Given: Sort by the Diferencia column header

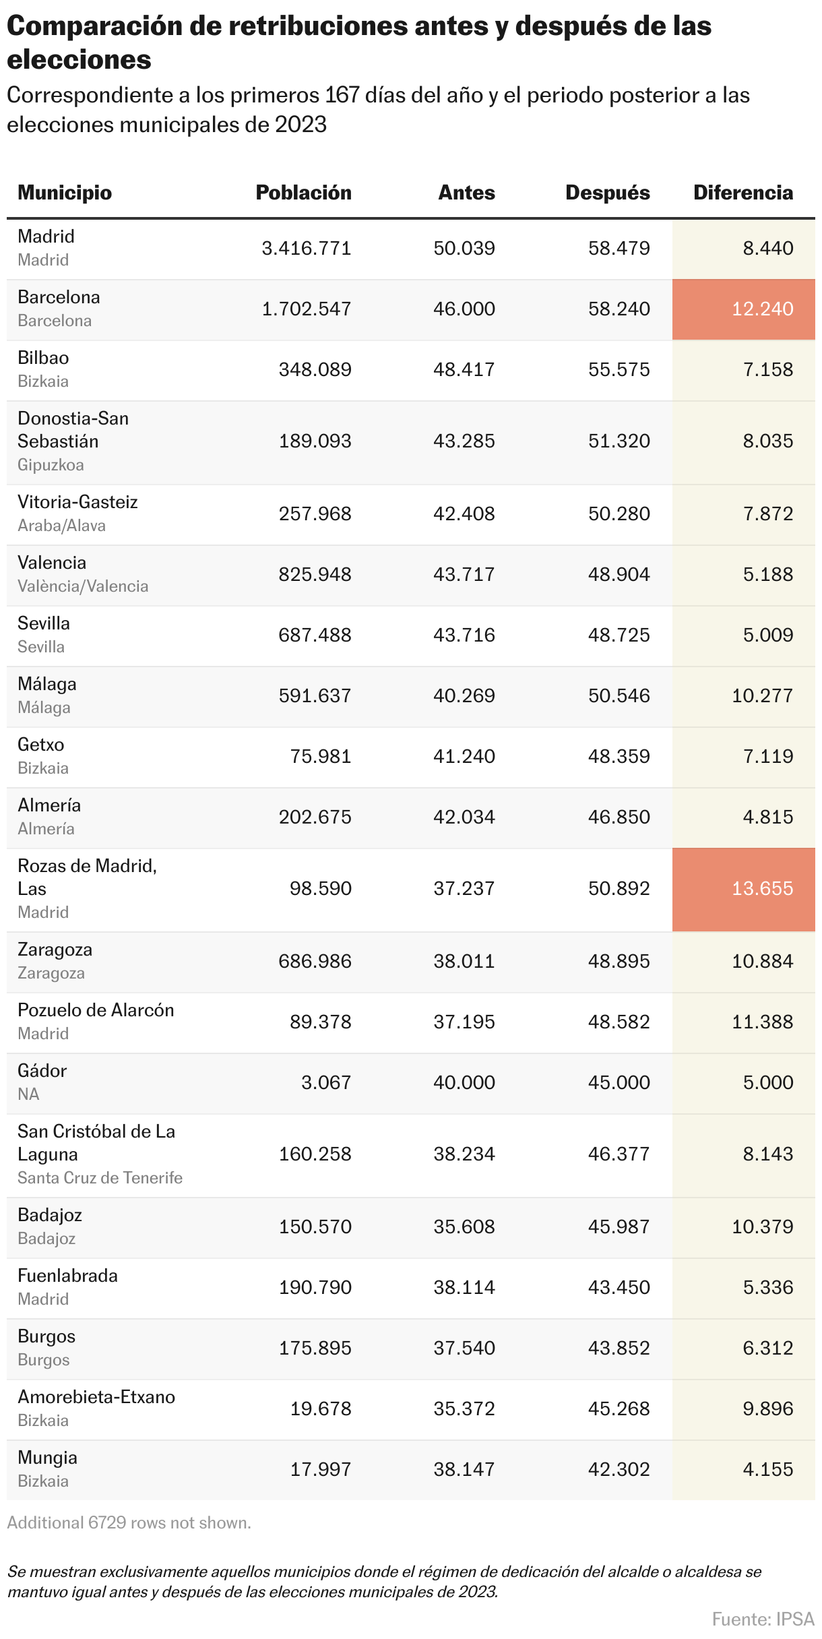Looking at the screenshot, I should (743, 193).
